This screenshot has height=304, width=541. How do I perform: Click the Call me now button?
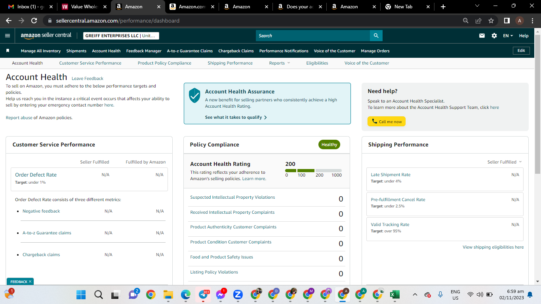(387, 122)
